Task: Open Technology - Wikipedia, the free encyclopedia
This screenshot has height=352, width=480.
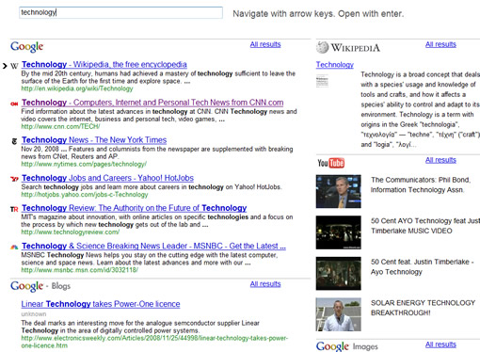Action: coord(104,64)
